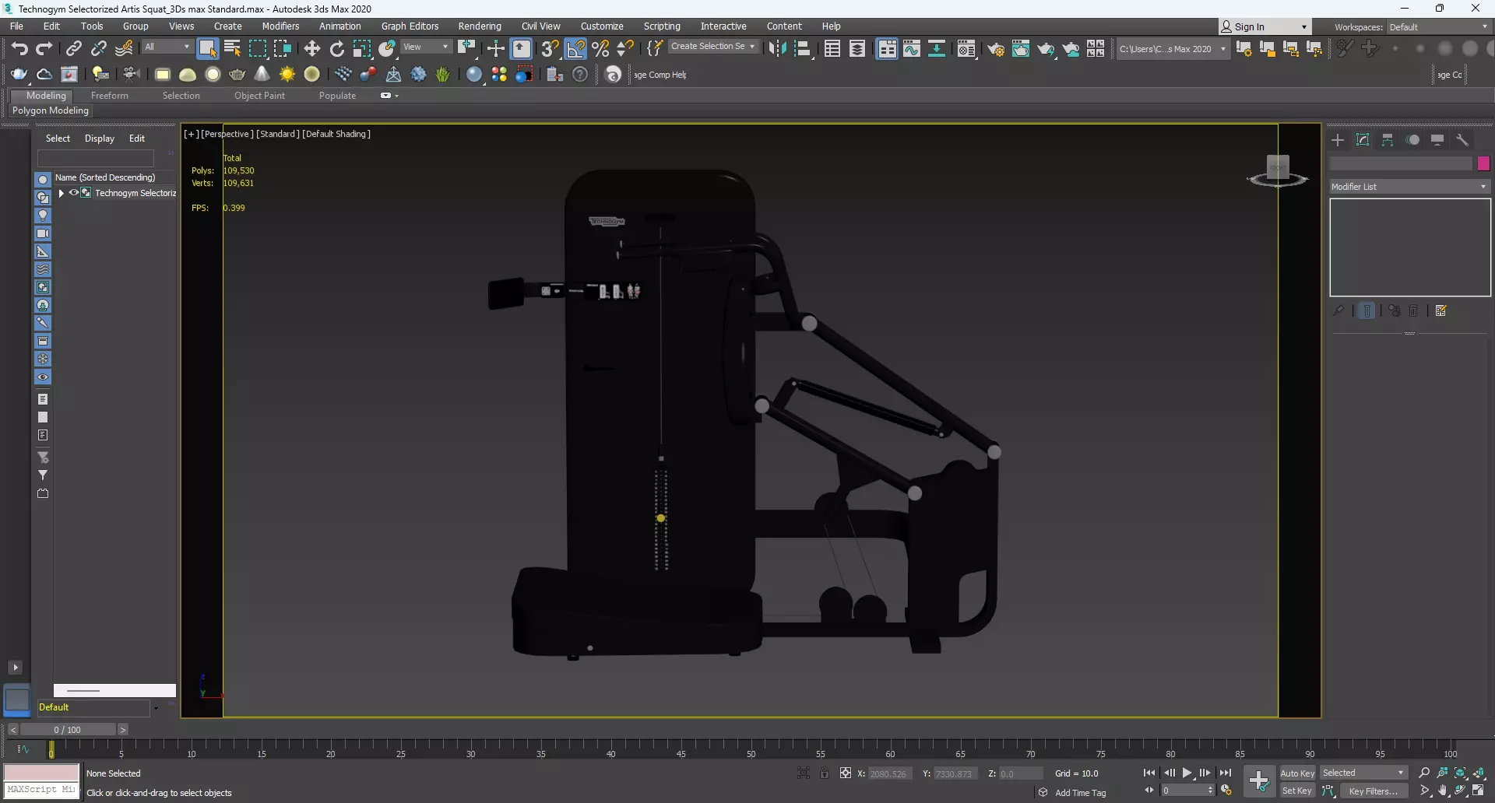Toggle Angle Snap in toolbar
This screenshot has width=1495, height=803.
pos(575,49)
